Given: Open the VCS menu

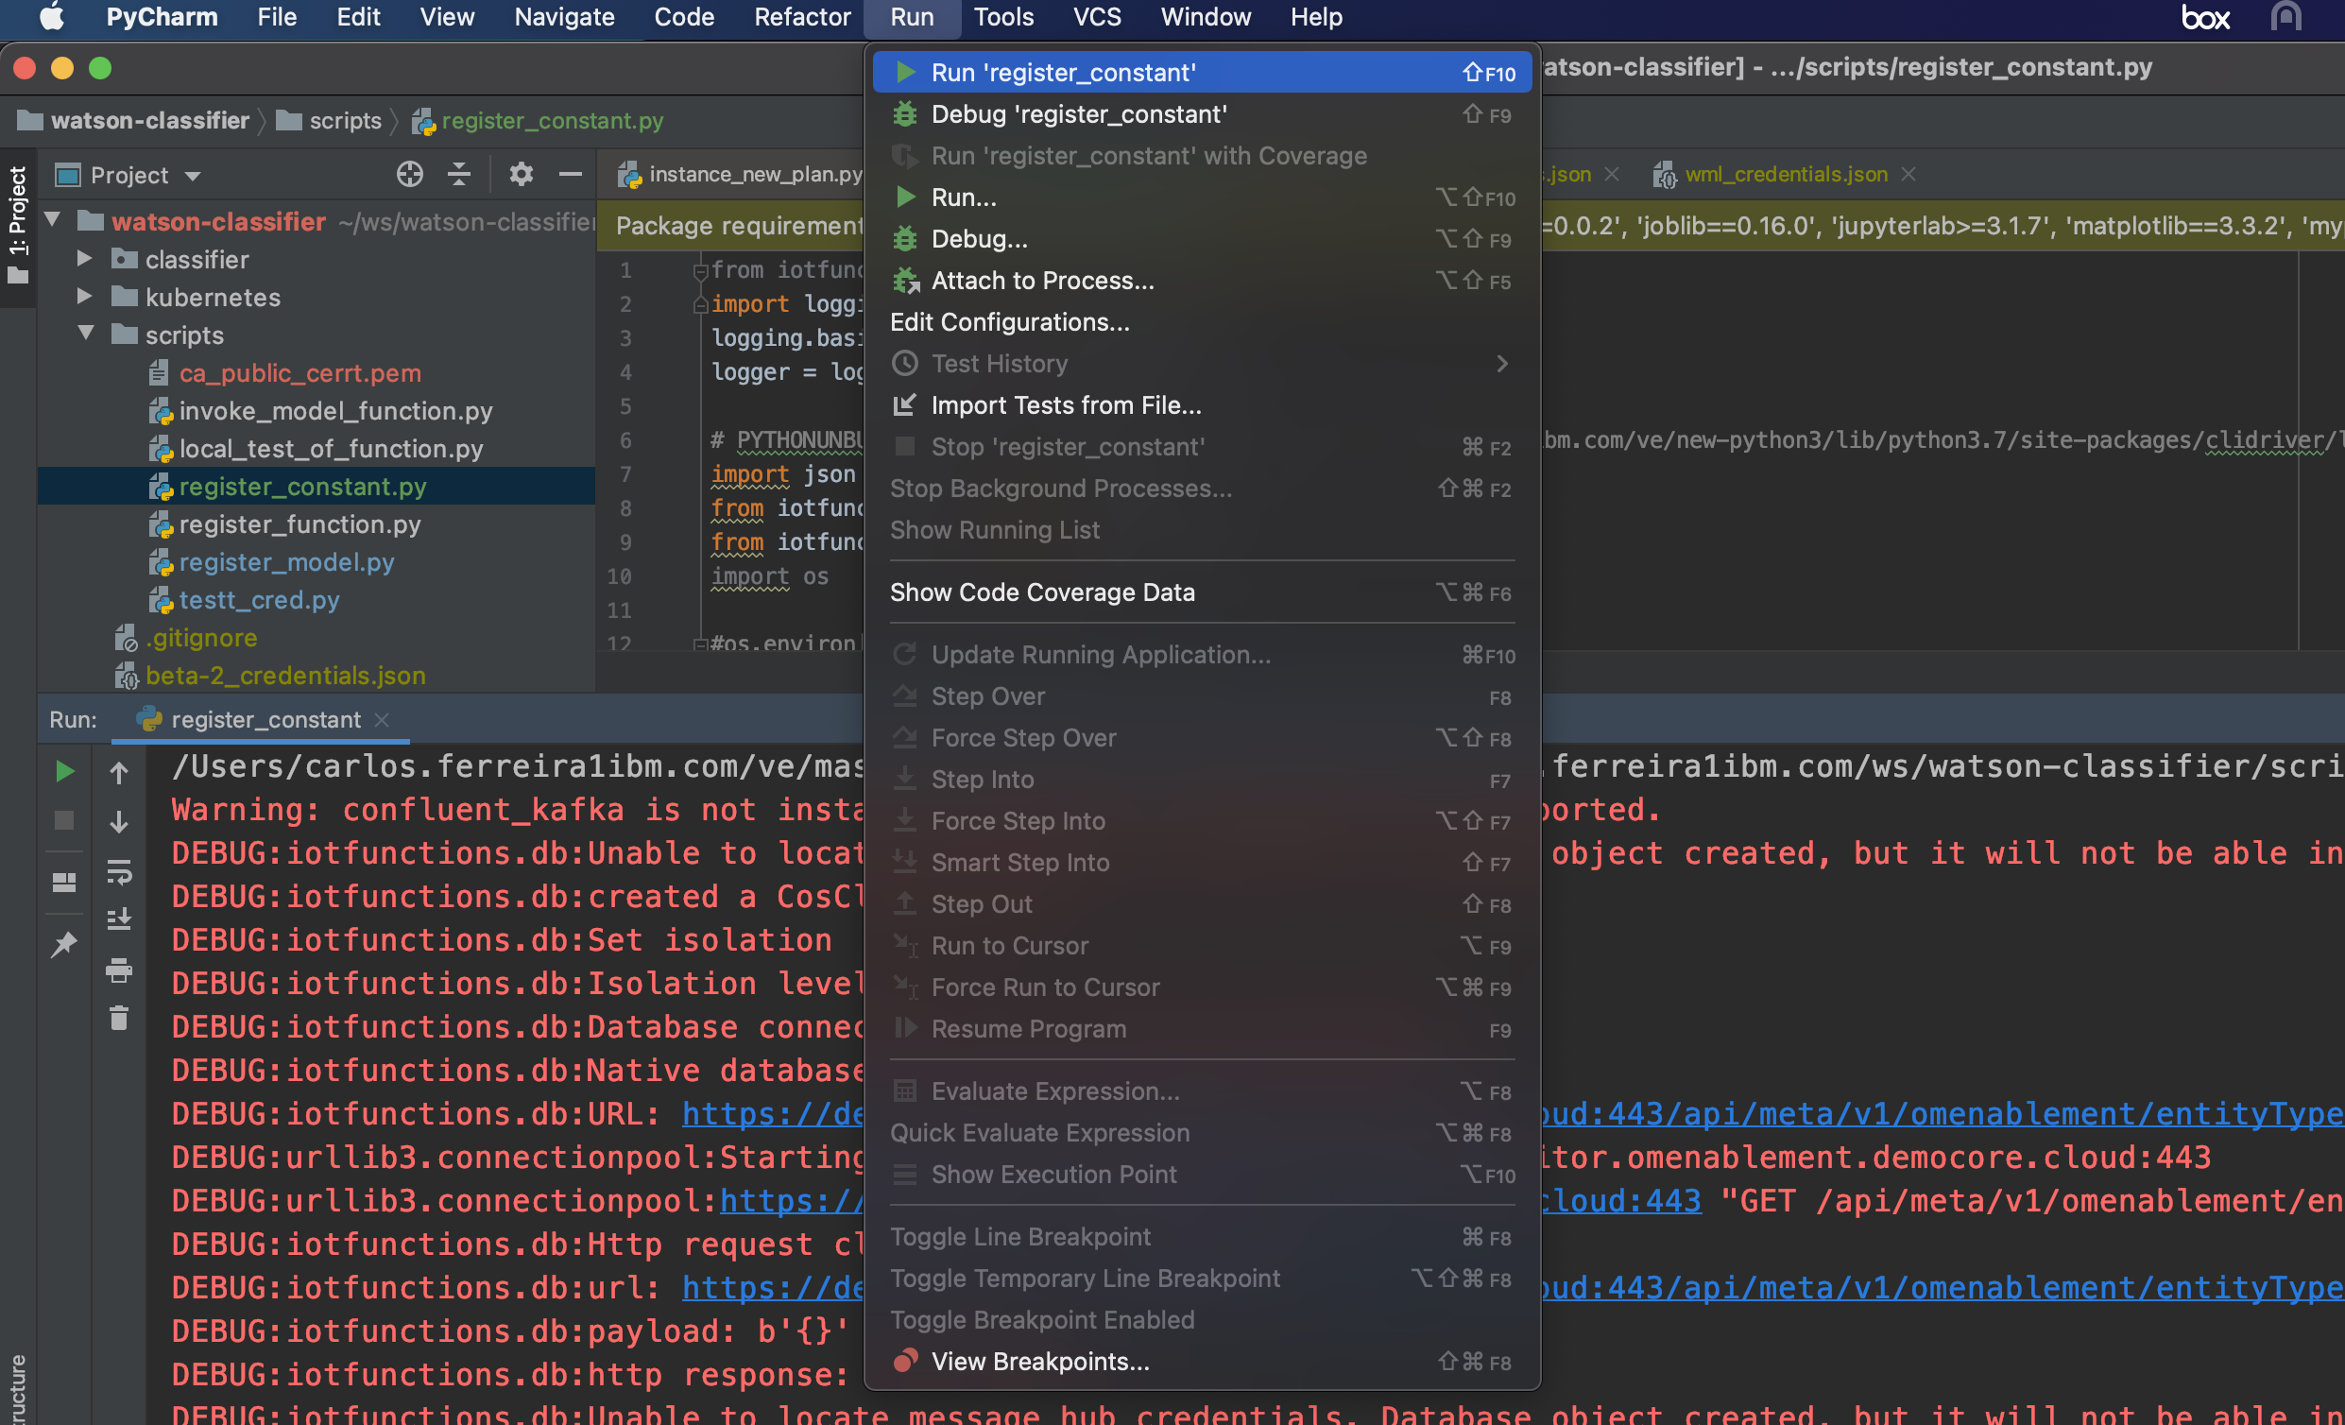Looking at the screenshot, I should (1096, 17).
